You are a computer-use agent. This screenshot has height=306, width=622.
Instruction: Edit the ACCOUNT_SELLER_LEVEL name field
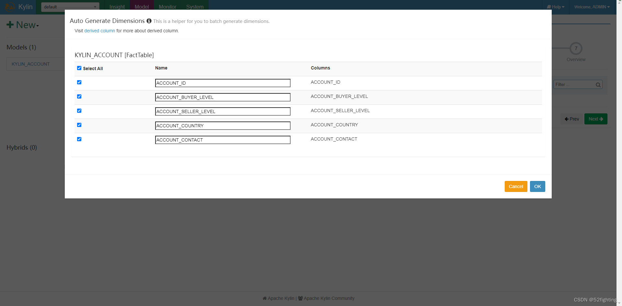(223, 111)
